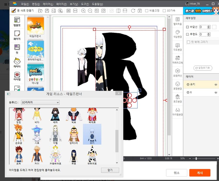Open the 분류 3D캐릭터 dropdown

click(x=40, y=102)
